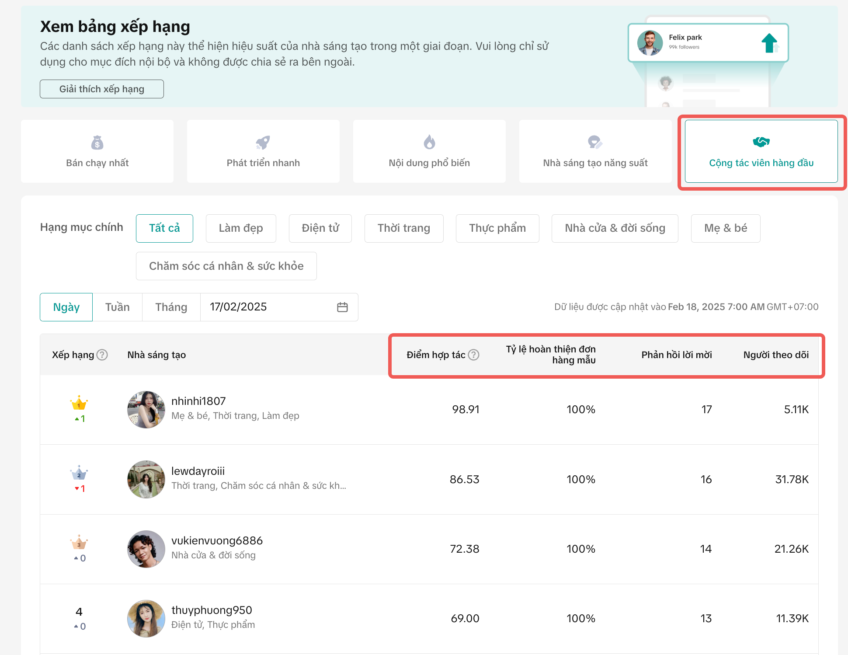Screen dimensions: 848x655
Task: Click the handshake Cộng tác viên hàng đầu icon
Action: coord(761,142)
